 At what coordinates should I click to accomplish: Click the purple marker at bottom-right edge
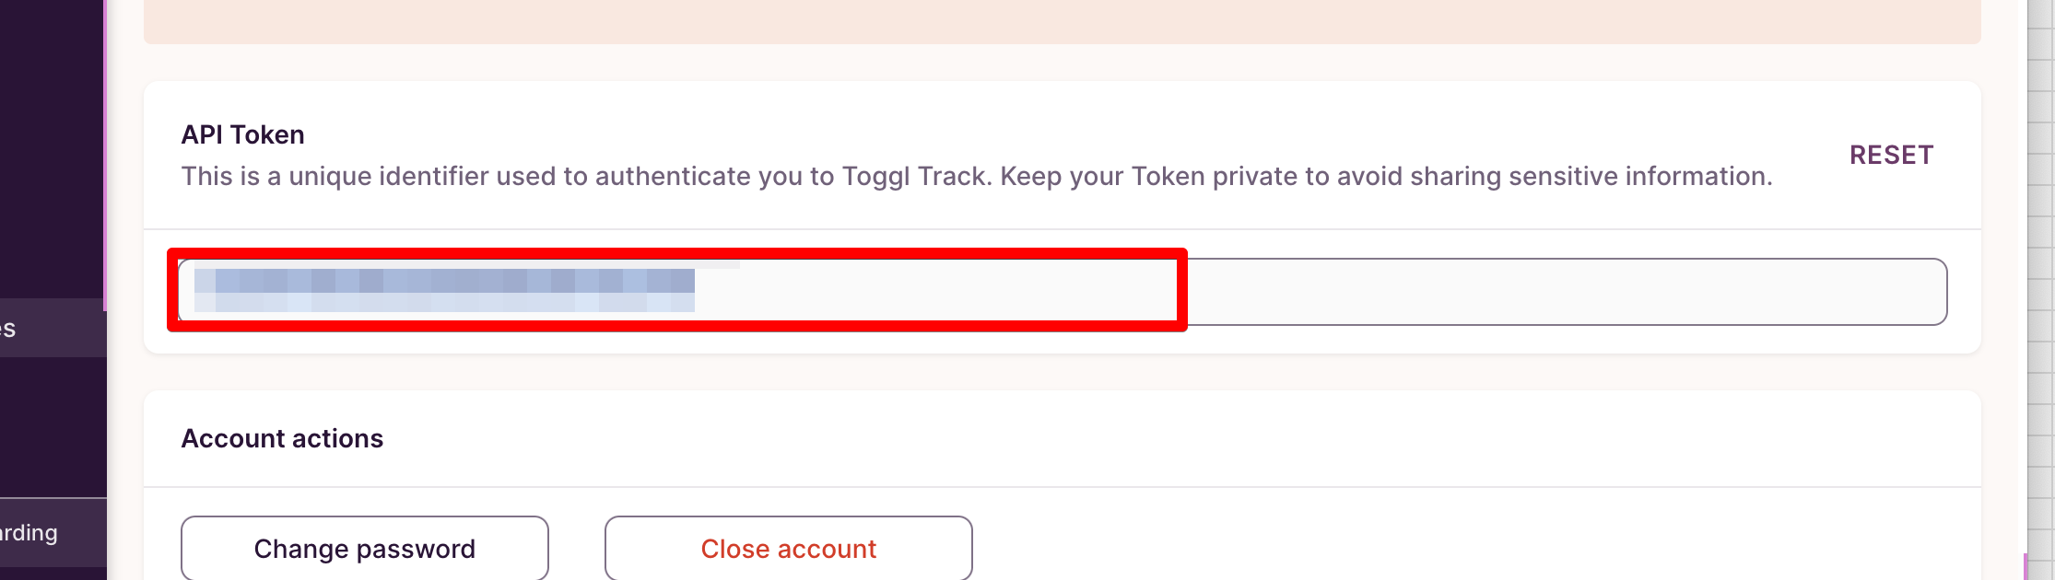[2026, 567]
